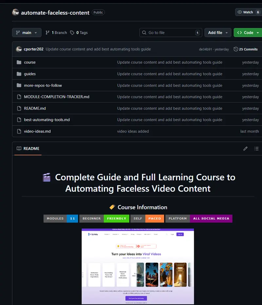The image size is (262, 305).
Task: Click the cporter202 avatar image
Action: tap(19, 49)
